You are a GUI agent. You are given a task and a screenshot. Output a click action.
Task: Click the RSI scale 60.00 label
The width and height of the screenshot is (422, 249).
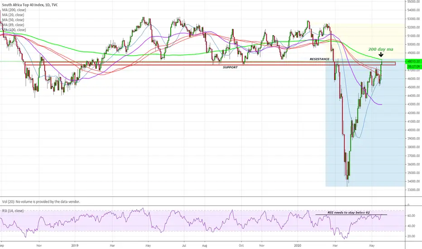click(x=411, y=215)
